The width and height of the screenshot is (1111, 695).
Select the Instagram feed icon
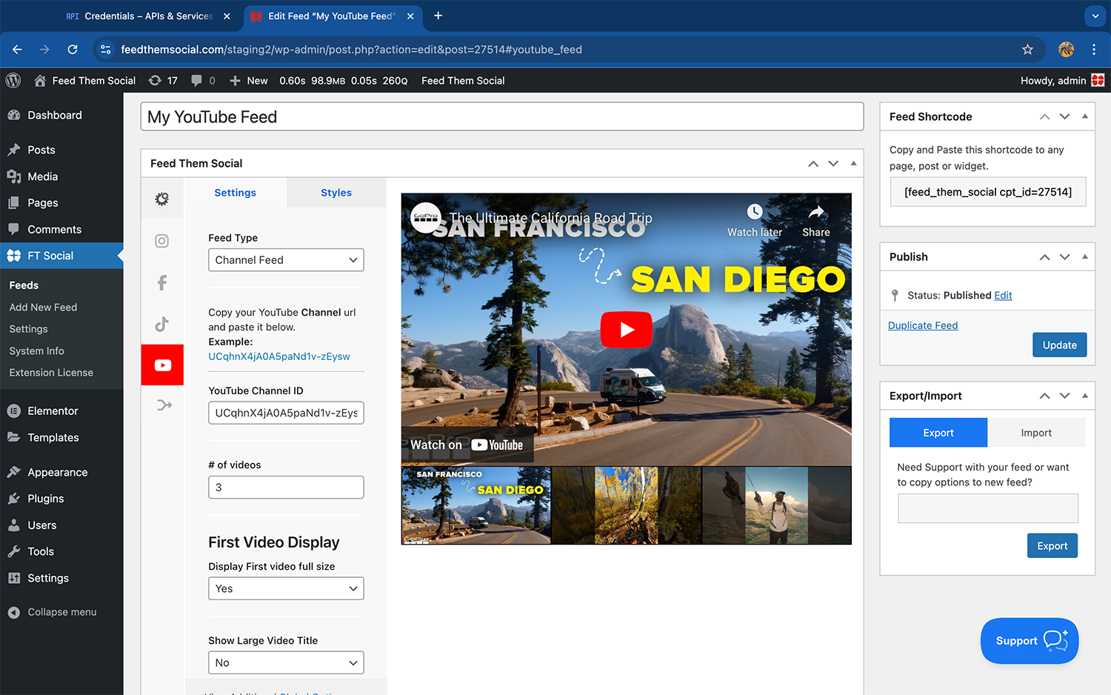click(x=162, y=241)
